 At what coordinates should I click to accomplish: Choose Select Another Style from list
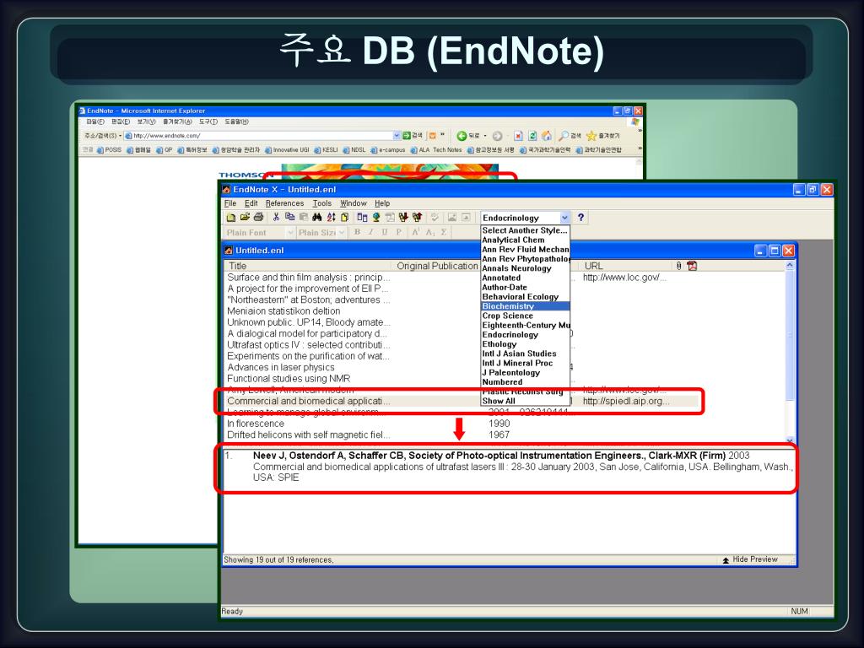tap(525, 230)
